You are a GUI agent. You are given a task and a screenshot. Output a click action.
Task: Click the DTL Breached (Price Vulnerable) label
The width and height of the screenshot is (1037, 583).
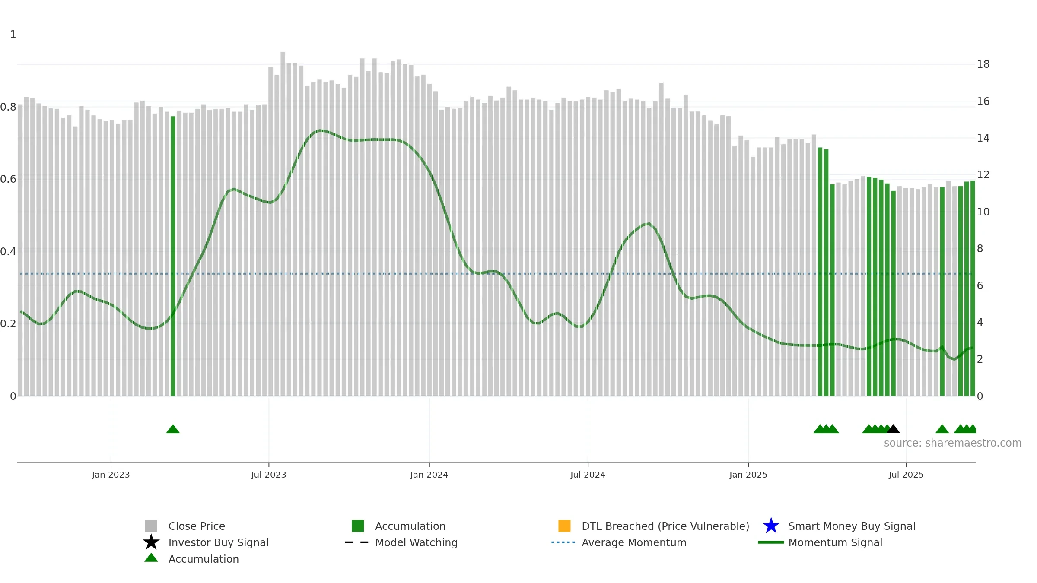pos(665,526)
